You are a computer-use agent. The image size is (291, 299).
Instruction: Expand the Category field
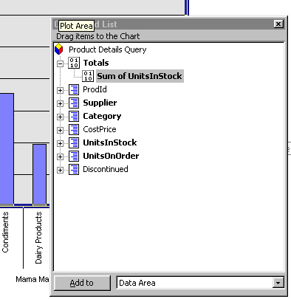point(60,117)
